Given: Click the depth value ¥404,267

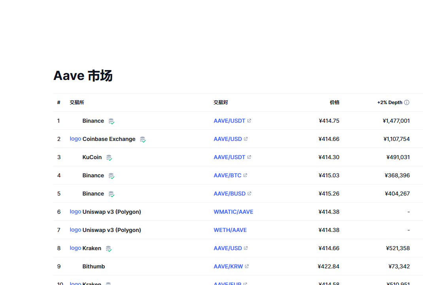Looking at the screenshot, I should [397, 194].
